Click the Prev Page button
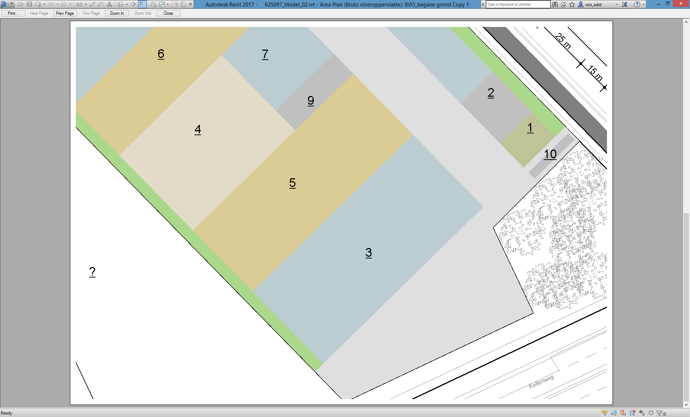Viewport: 690px width, 417px height. click(x=65, y=13)
